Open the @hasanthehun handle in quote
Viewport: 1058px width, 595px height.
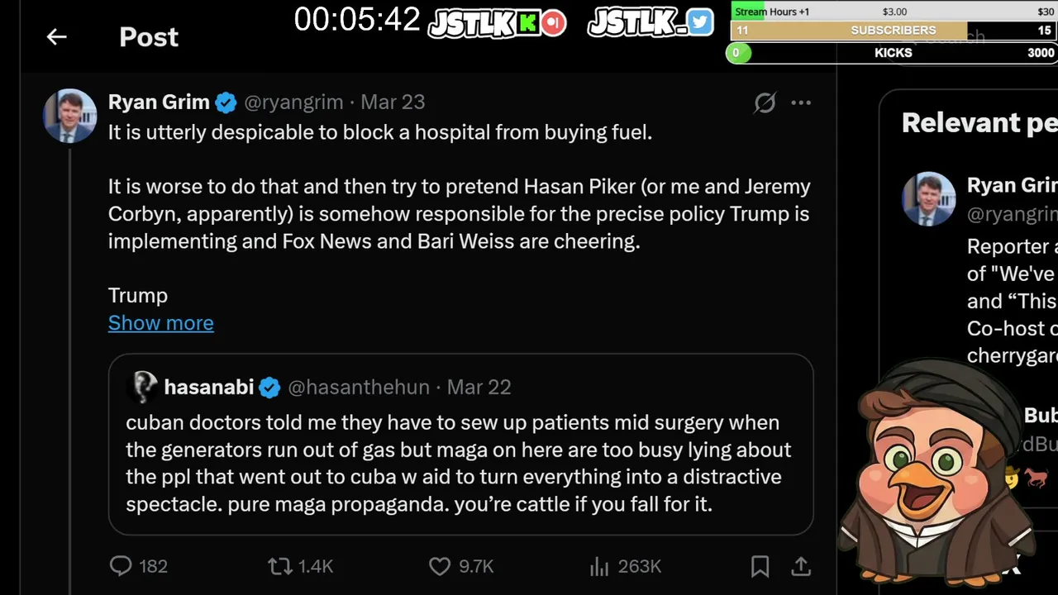click(358, 387)
